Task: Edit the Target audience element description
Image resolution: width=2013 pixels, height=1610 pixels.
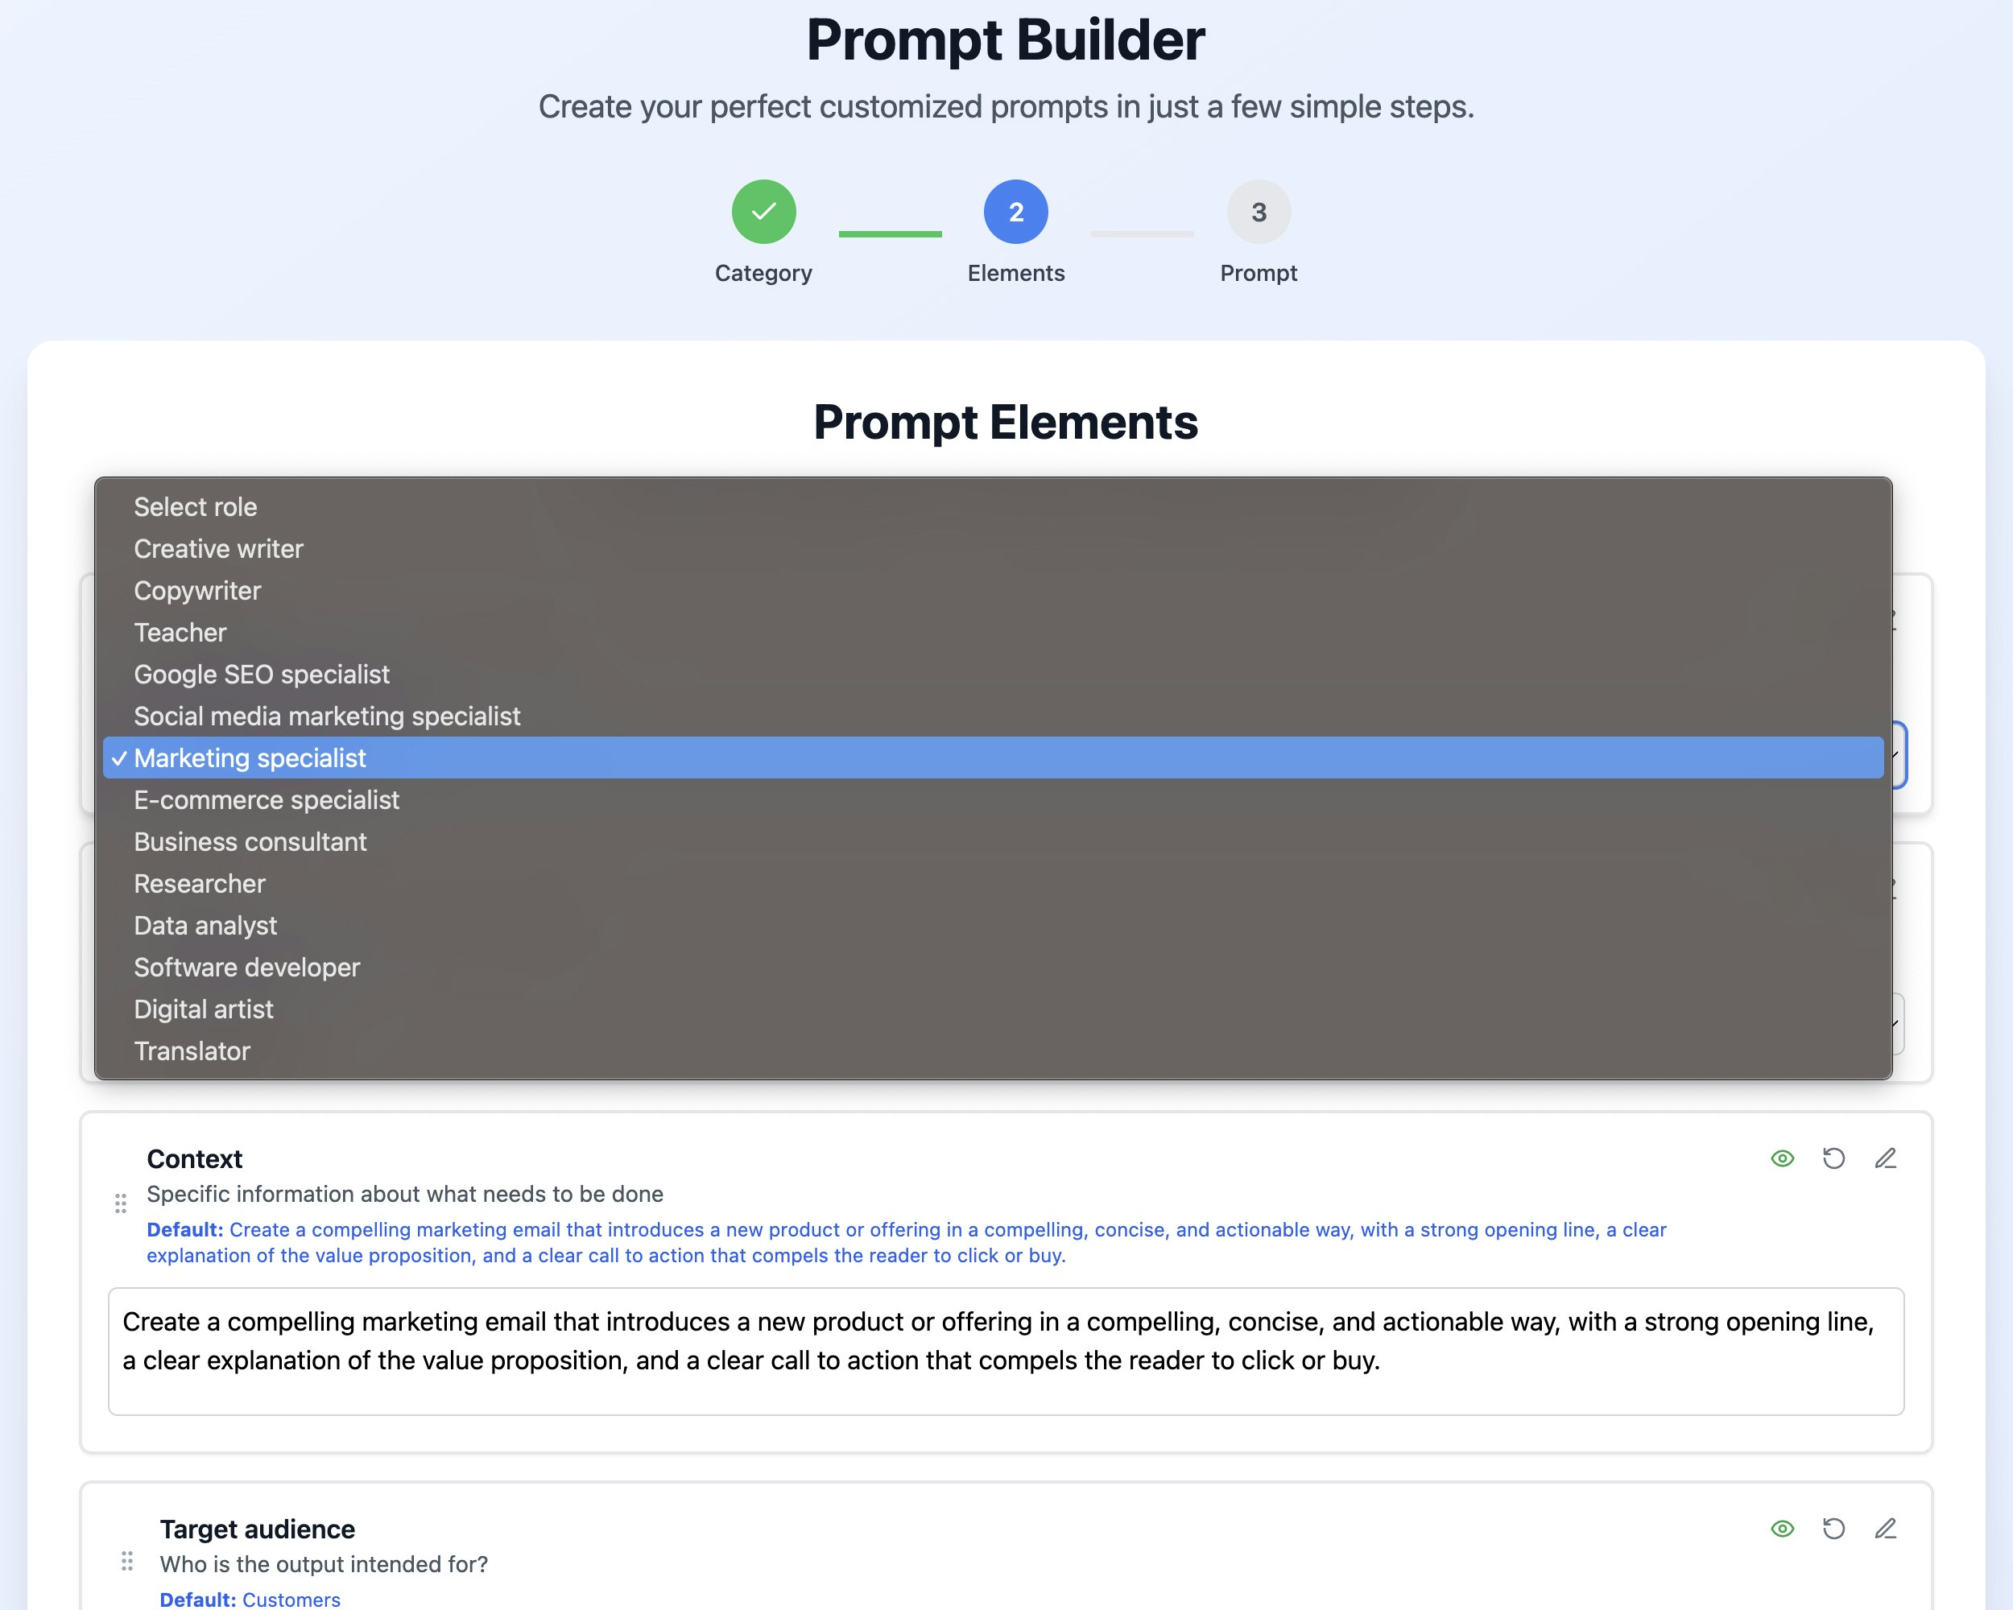Action: [1886, 1528]
